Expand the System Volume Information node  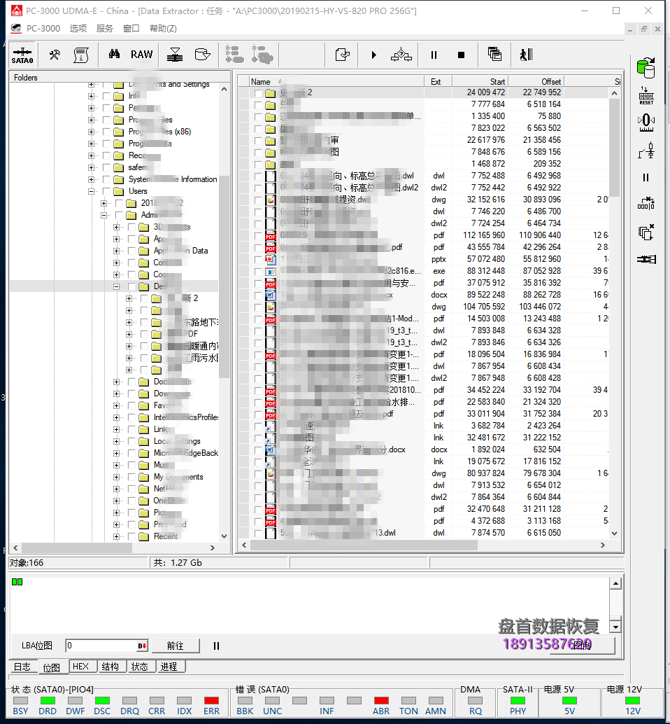(x=92, y=179)
